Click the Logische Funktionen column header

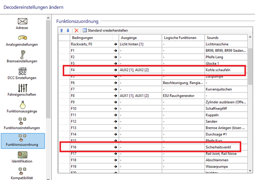coord(183,38)
